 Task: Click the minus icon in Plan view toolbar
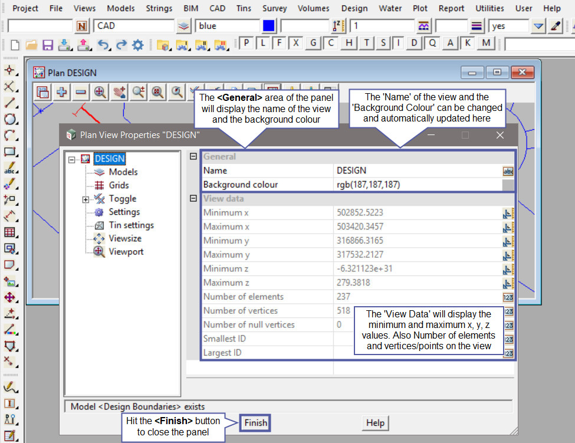81,91
